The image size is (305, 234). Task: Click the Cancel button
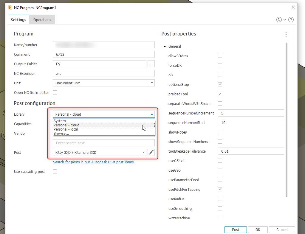pyautogui.click(x=282, y=230)
